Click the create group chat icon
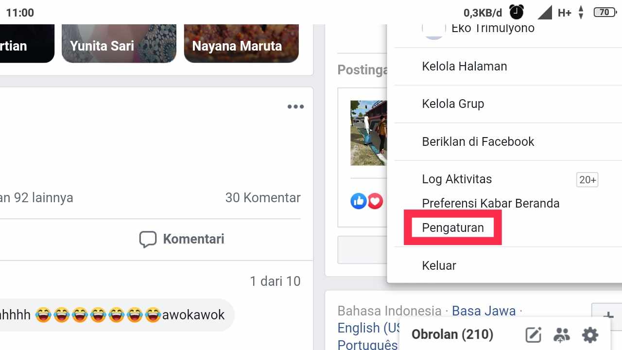This screenshot has height=350, width=622. coord(561,334)
